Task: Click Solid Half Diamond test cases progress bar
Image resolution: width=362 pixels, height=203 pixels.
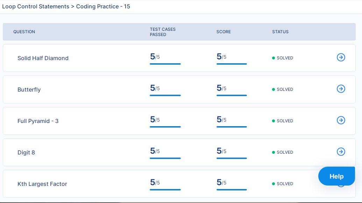Action: [x=165, y=64]
